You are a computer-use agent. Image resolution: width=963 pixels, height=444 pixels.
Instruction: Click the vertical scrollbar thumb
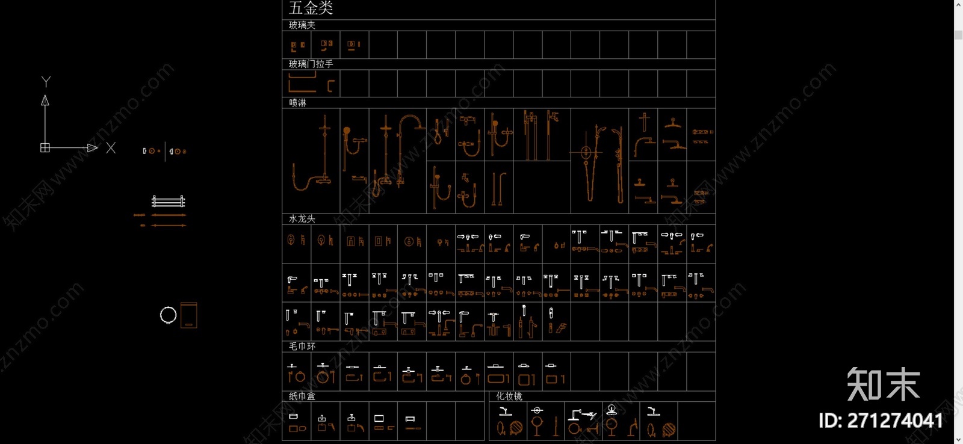point(958,35)
